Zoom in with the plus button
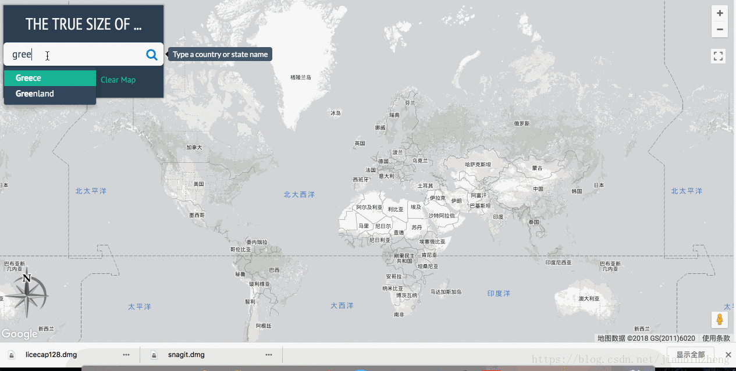This screenshot has height=371, width=736. pyautogui.click(x=720, y=13)
